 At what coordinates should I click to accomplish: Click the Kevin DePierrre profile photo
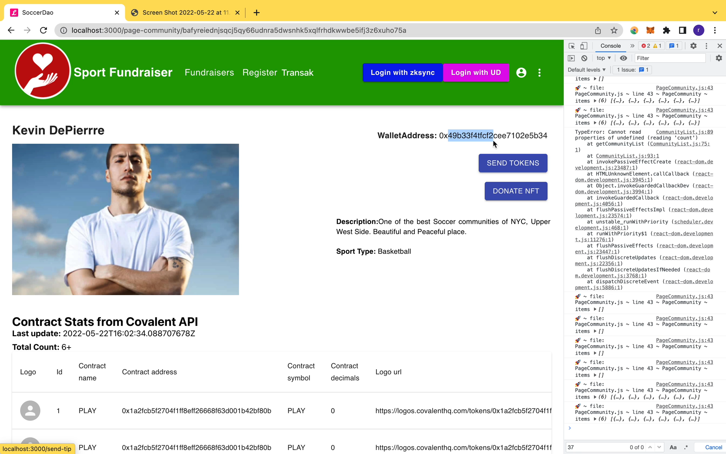(x=125, y=219)
